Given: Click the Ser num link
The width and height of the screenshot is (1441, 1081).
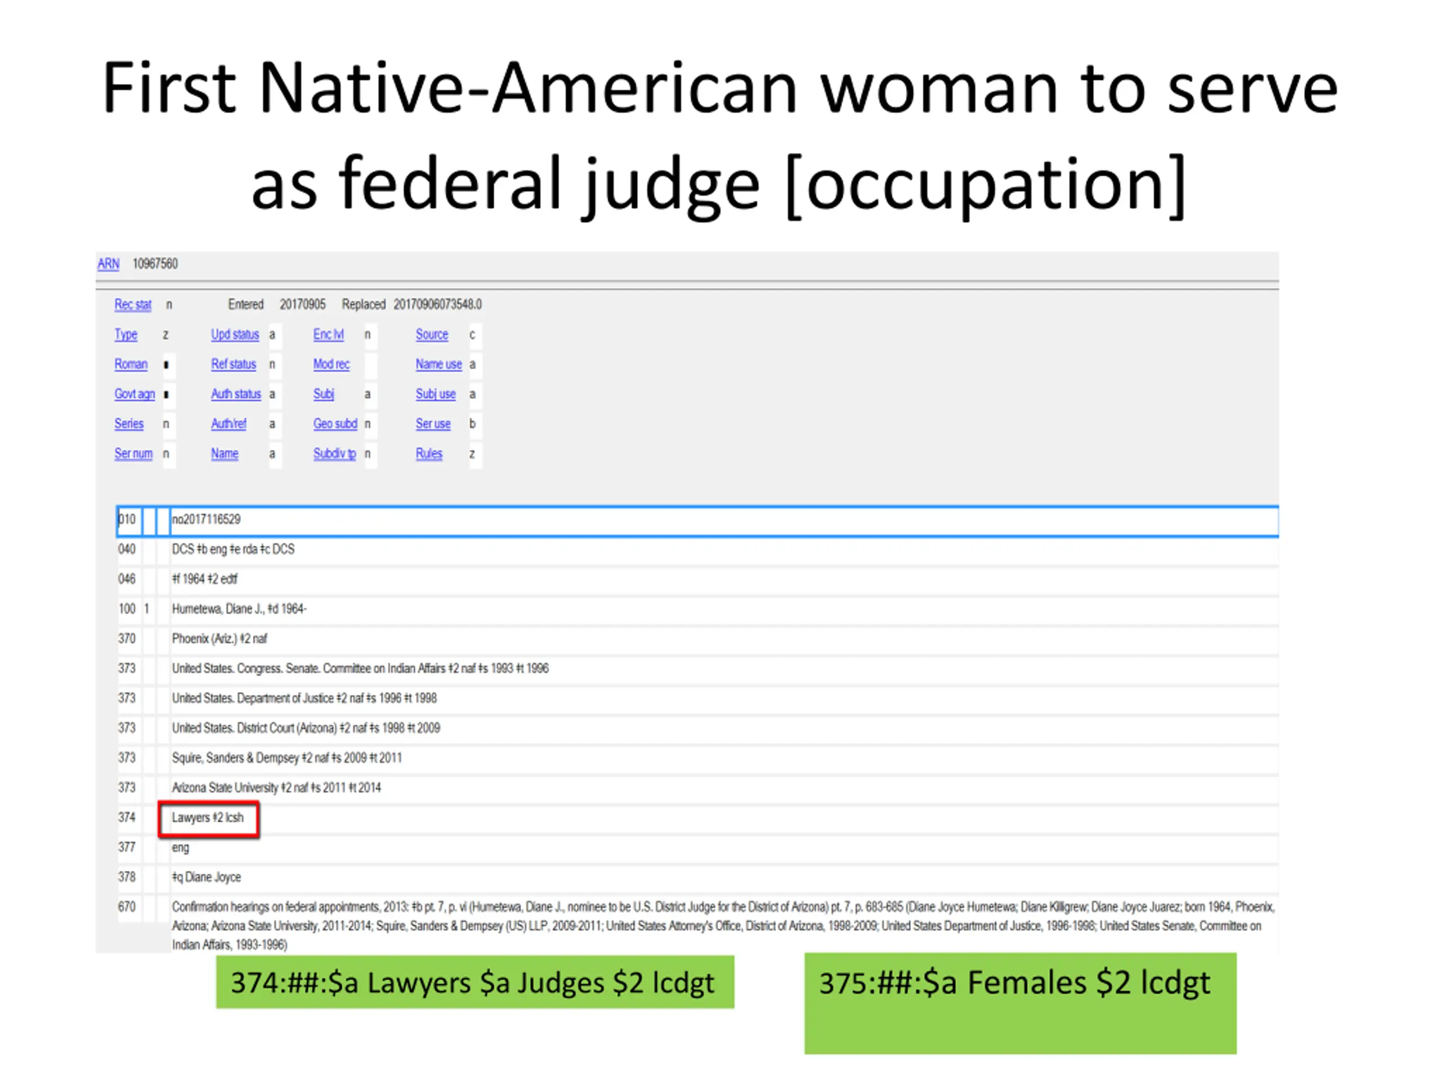Looking at the screenshot, I should click(x=133, y=453).
